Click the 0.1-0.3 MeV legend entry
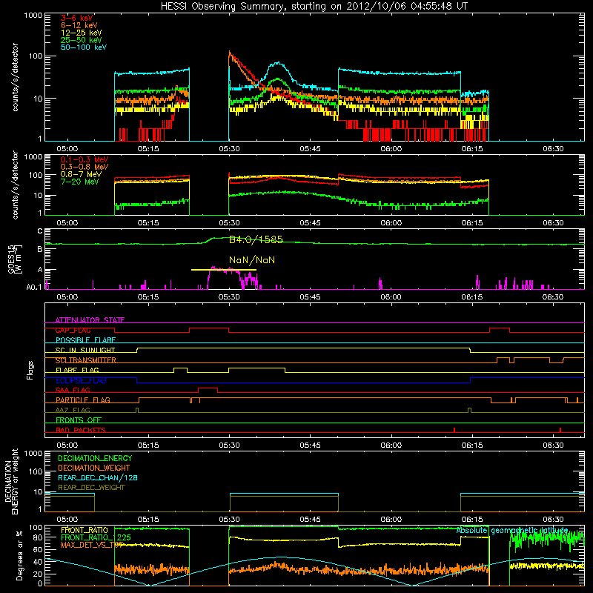 (85, 159)
